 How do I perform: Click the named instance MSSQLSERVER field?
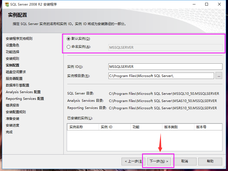coord(165,47)
